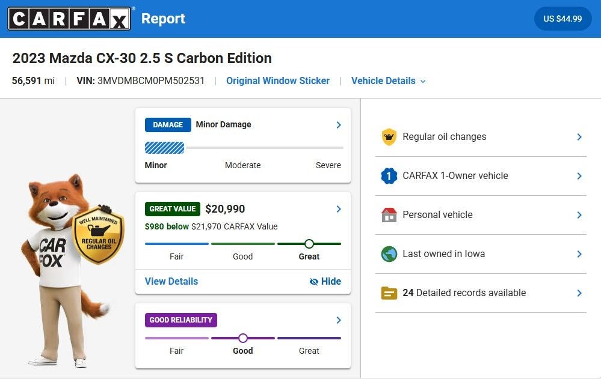Click the Great marker on value slider
Image resolution: width=601 pixels, height=379 pixels.
pos(309,244)
